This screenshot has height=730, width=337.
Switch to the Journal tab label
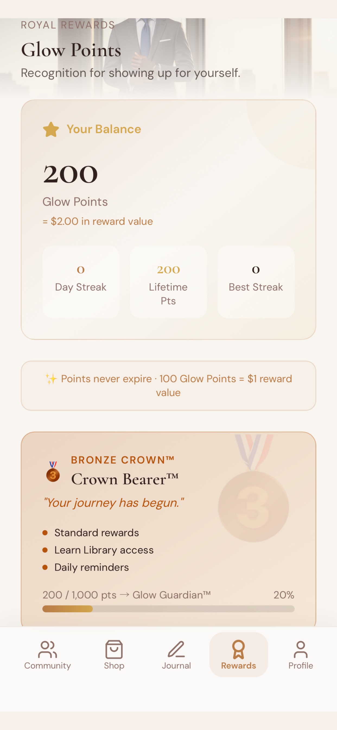click(176, 665)
